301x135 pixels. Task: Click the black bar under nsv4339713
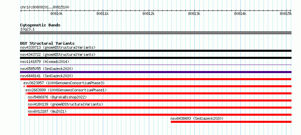[x=156, y=51]
